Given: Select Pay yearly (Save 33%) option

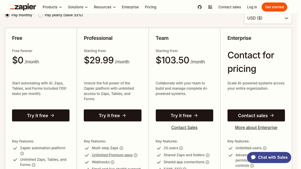Looking at the screenshot, I should click(x=41, y=15).
